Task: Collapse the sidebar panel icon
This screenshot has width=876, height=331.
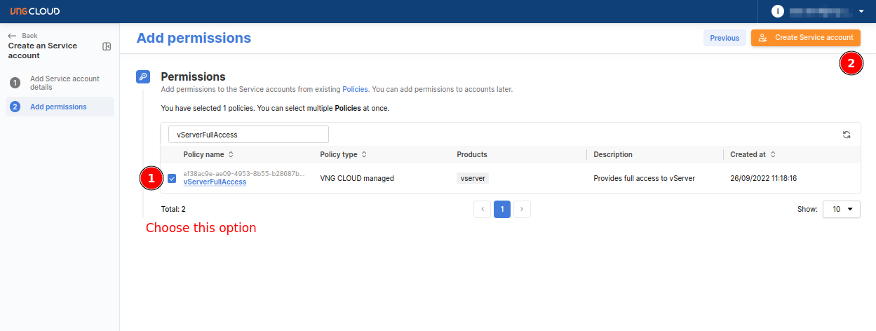Action: coord(107,46)
